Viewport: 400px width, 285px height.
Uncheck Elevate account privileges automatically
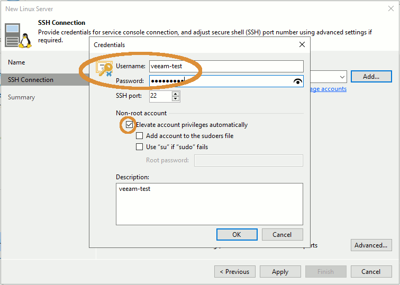click(x=129, y=125)
